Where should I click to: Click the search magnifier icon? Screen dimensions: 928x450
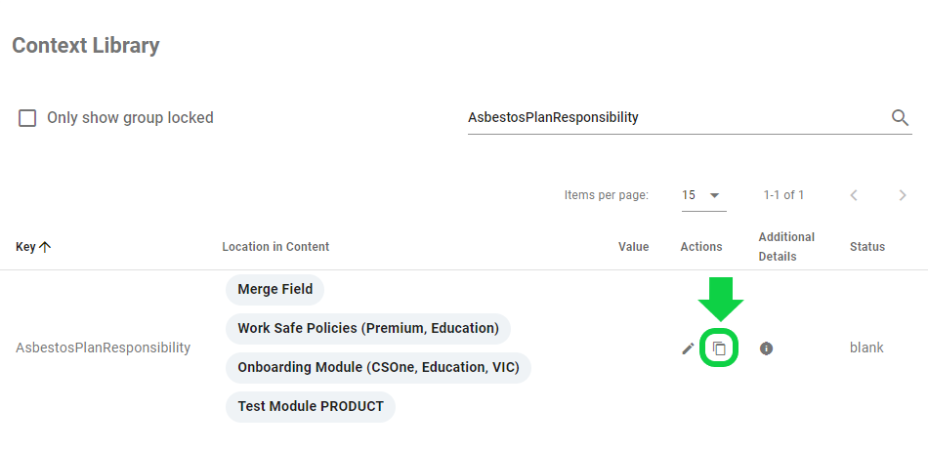tap(900, 118)
